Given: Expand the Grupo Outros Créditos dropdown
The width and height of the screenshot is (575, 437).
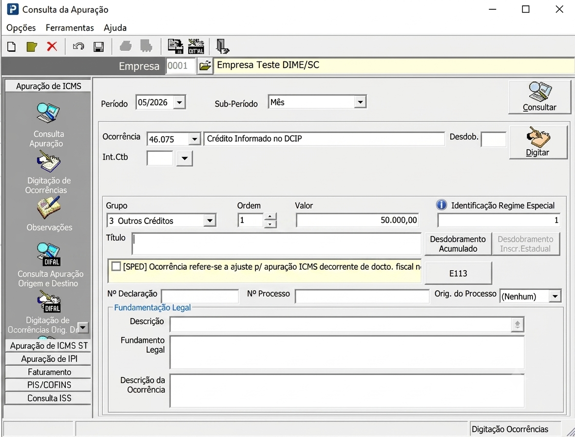Looking at the screenshot, I should pyautogui.click(x=210, y=220).
